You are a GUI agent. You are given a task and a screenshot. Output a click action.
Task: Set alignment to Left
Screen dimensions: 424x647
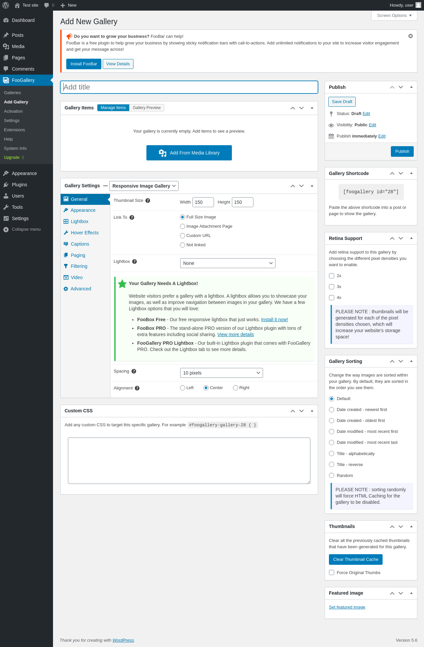[183, 388]
